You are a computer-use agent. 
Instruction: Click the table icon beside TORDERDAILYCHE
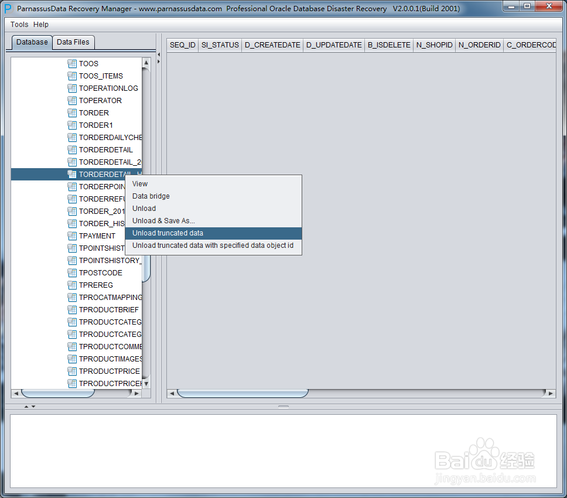coord(72,138)
